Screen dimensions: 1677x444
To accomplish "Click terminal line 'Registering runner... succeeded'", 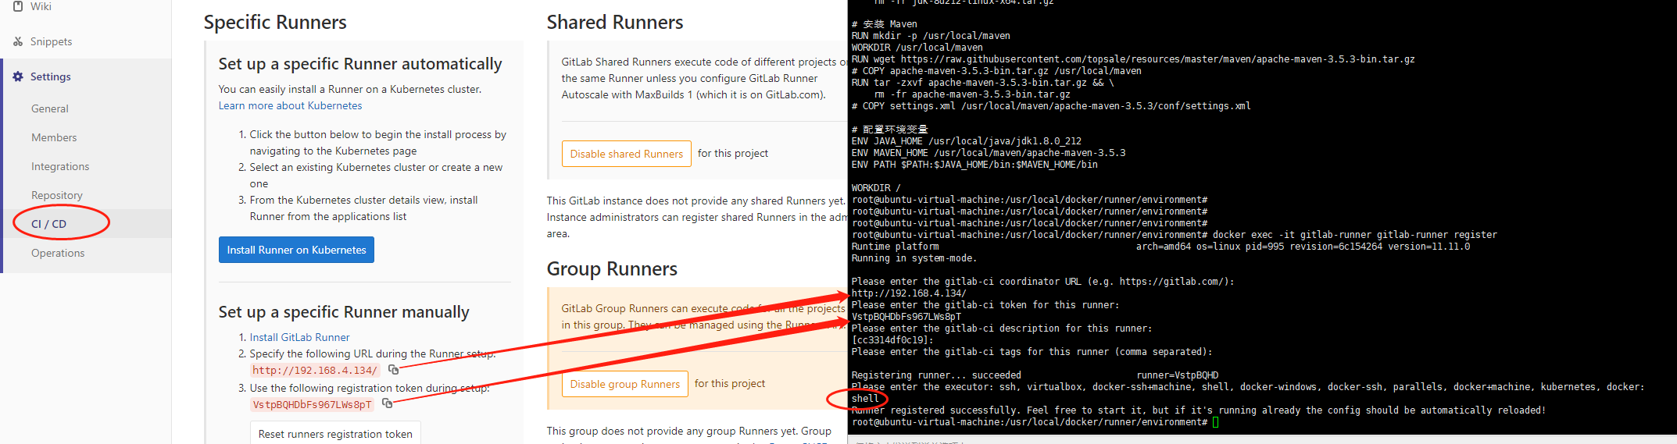I will [936, 375].
